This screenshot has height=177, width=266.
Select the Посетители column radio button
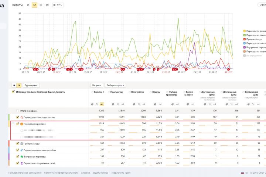coord(130,92)
